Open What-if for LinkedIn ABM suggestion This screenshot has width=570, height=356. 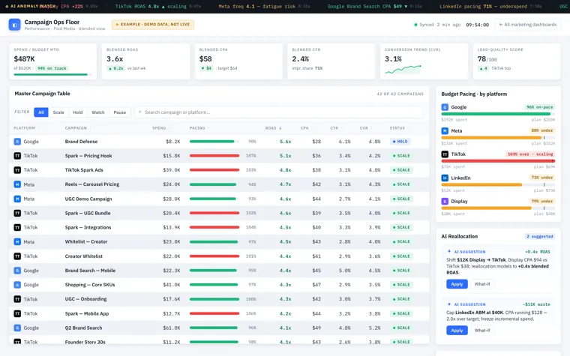(482, 331)
